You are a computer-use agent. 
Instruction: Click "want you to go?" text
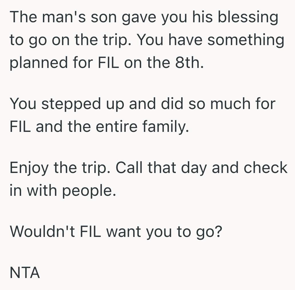coord(164,231)
